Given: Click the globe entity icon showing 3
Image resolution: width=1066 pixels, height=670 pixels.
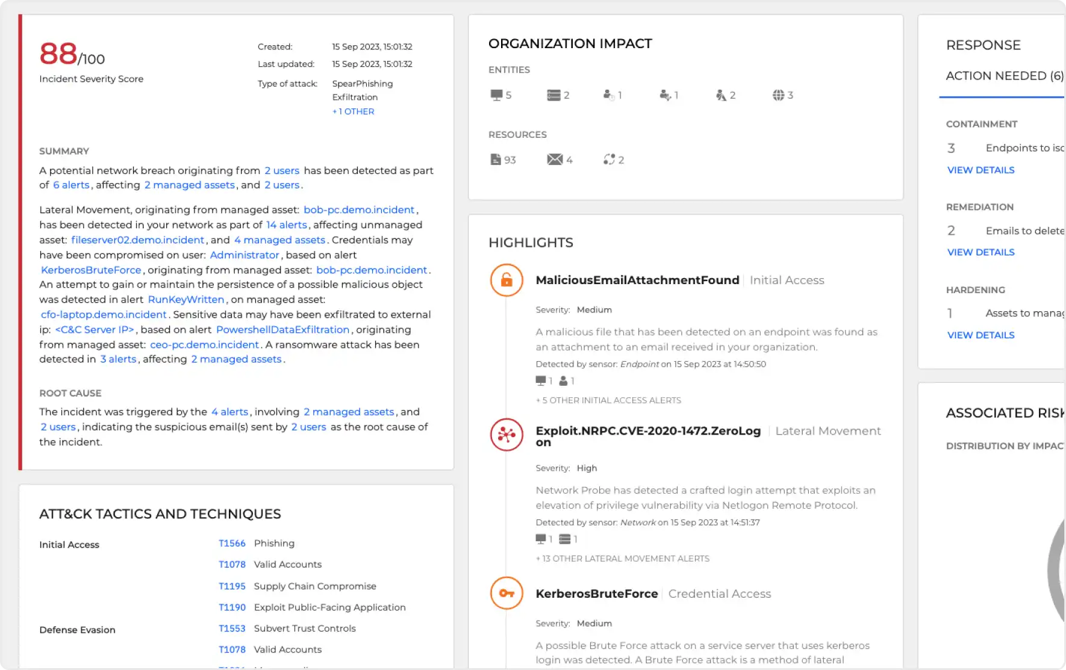Looking at the screenshot, I should point(778,95).
